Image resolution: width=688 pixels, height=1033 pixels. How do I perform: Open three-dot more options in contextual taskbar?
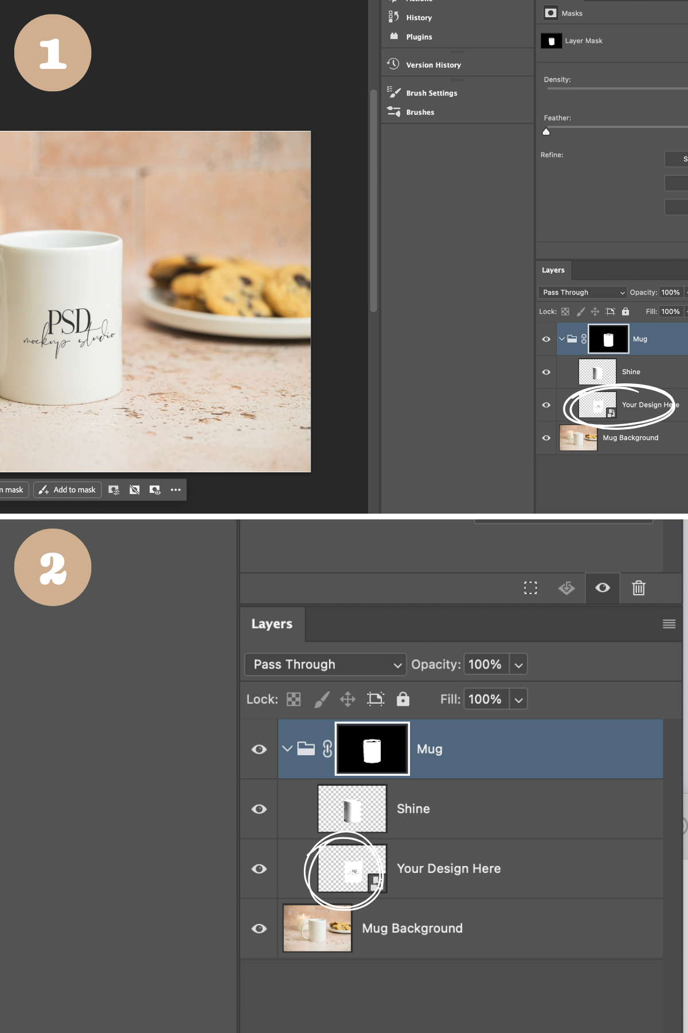[175, 490]
